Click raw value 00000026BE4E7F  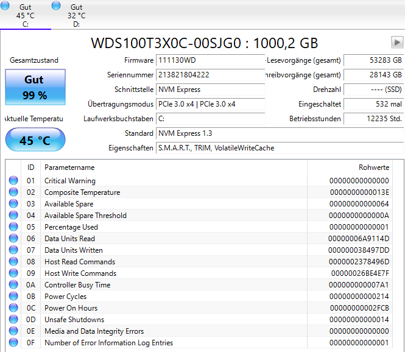[x=360, y=273]
